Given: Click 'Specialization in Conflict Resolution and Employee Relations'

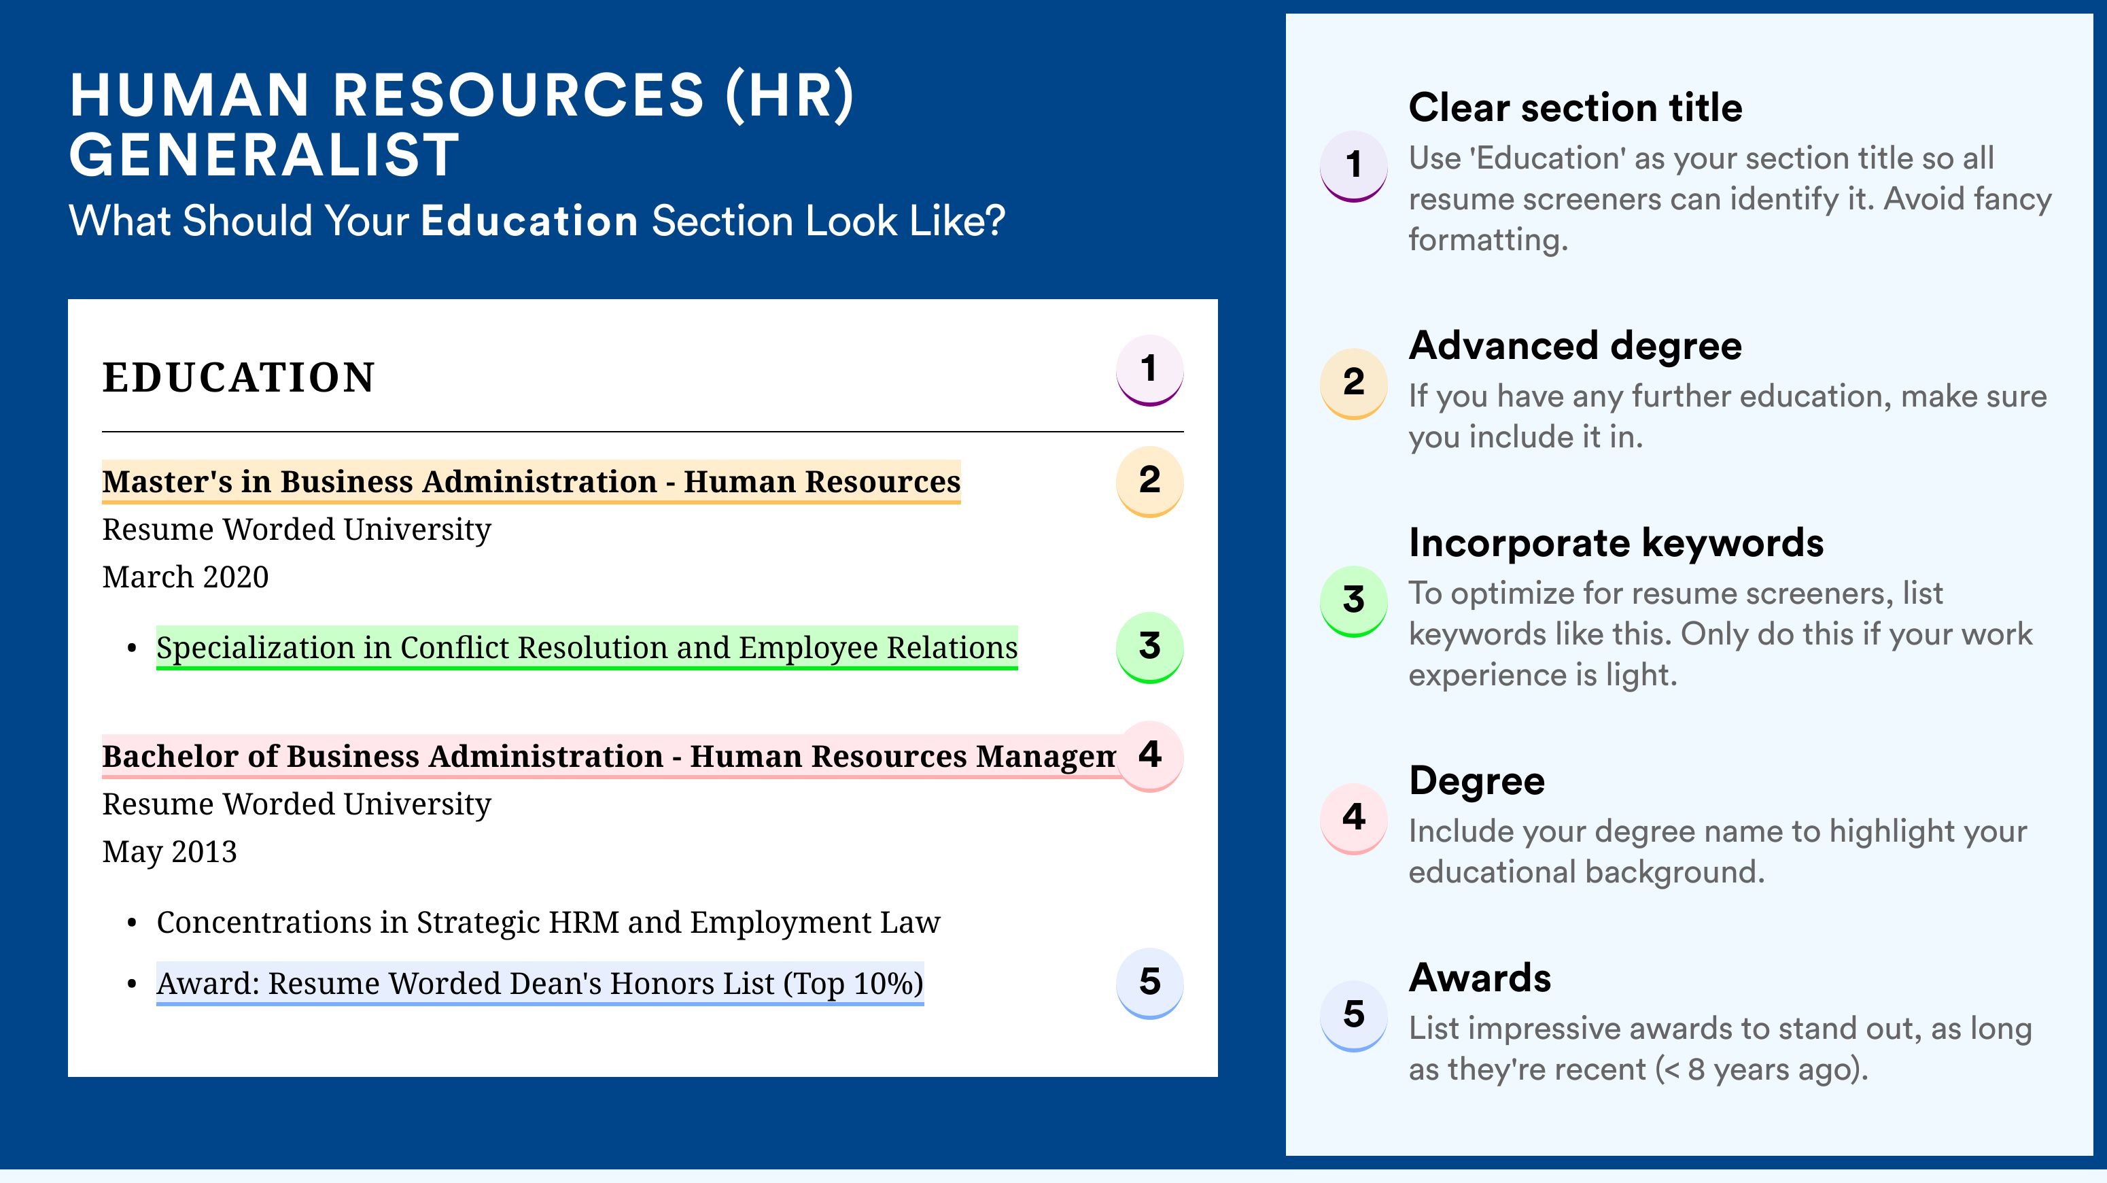Looking at the screenshot, I should tap(587, 648).
